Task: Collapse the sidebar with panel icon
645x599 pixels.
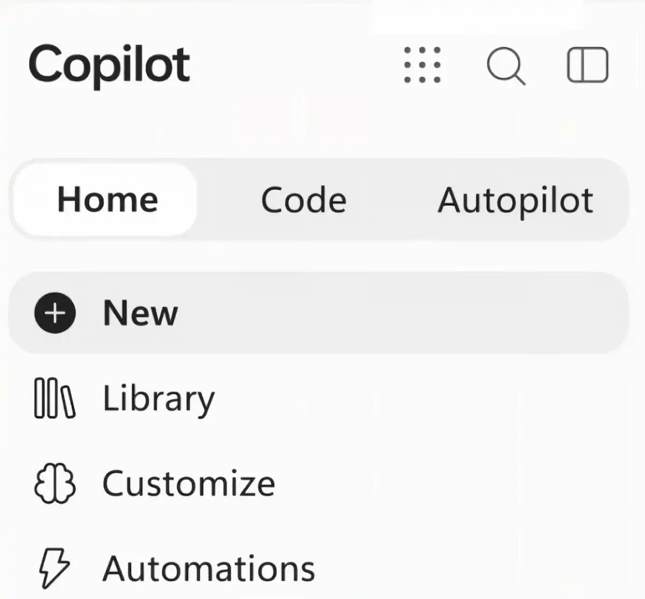Action: pyautogui.click(x=587, y=65)
